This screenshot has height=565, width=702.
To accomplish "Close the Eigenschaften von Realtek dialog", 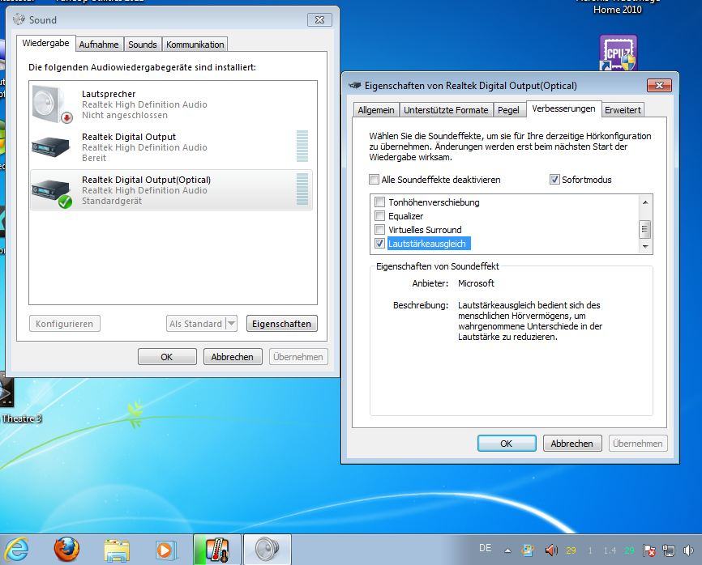I will pyautogui.click(x=659, y=85).
